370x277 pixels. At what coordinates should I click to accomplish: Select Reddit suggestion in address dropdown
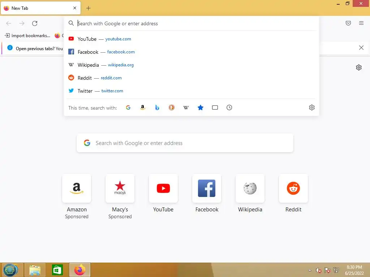(x=192, y=78)
